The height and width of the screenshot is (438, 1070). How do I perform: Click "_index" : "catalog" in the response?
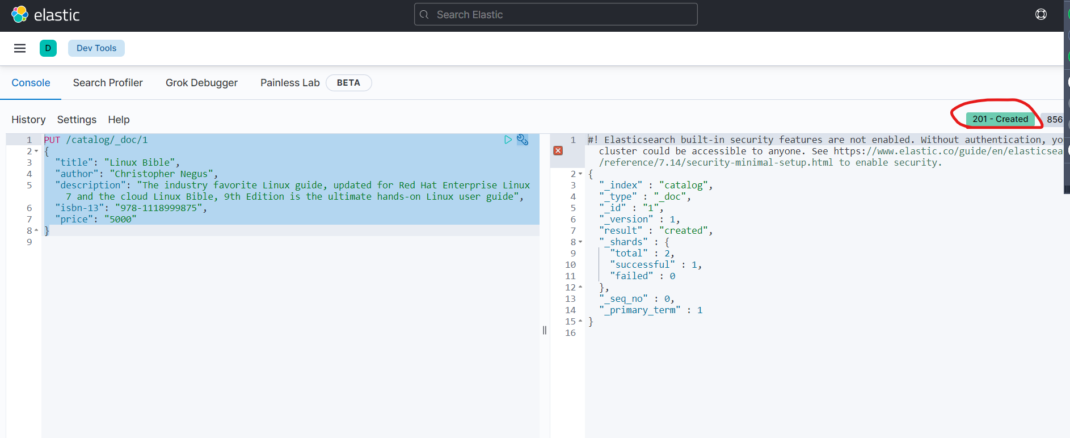pos(656,185)
